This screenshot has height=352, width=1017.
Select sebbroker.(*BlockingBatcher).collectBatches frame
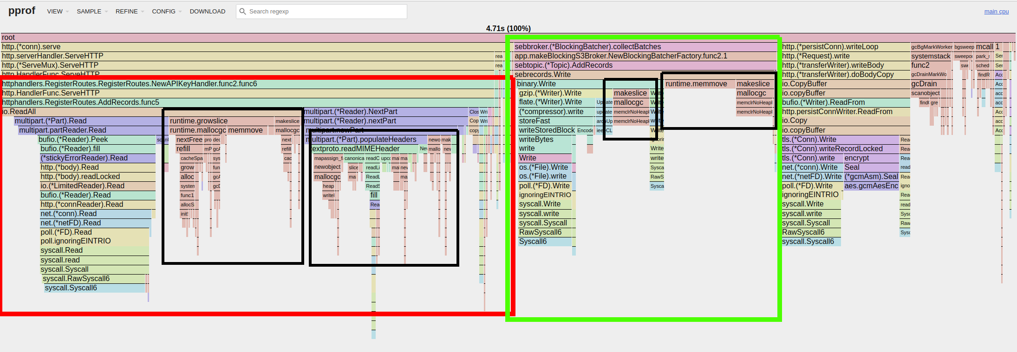645,47
